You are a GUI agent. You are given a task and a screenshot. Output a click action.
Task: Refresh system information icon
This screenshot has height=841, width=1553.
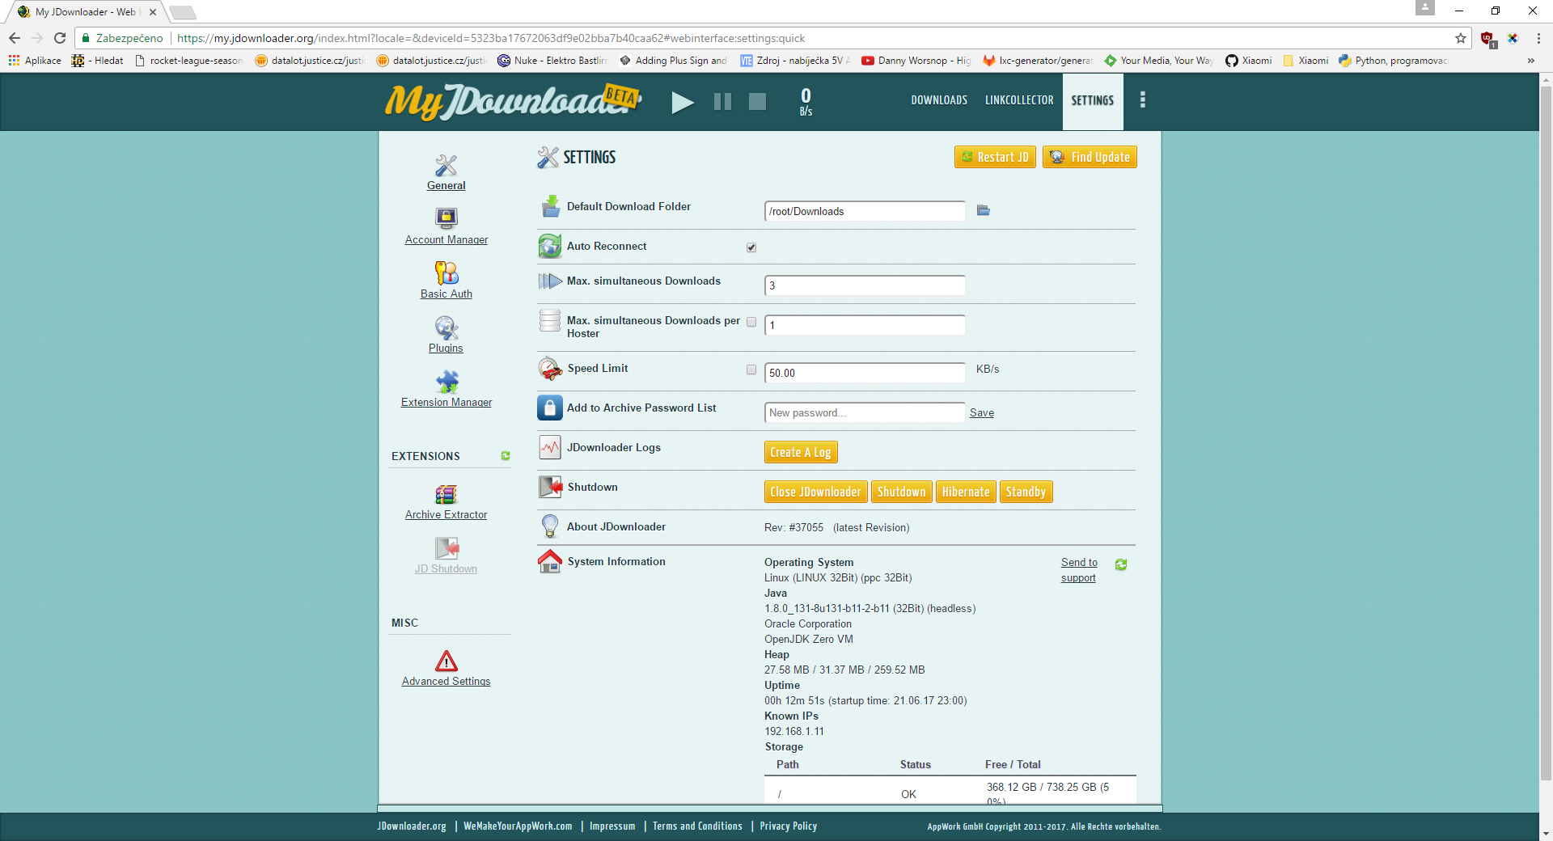(x=1121, y=564)
